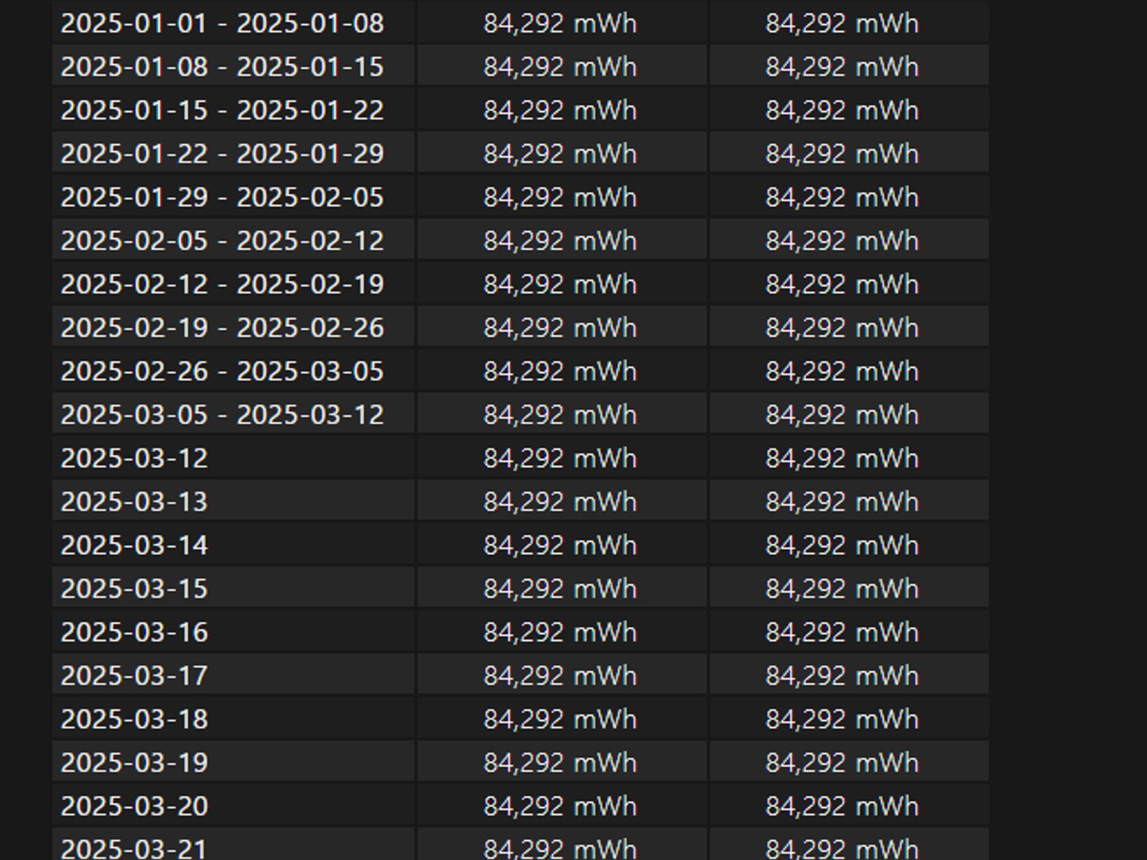
Task: Click middle column value in 2025-03-14 row
Action: 560,545
